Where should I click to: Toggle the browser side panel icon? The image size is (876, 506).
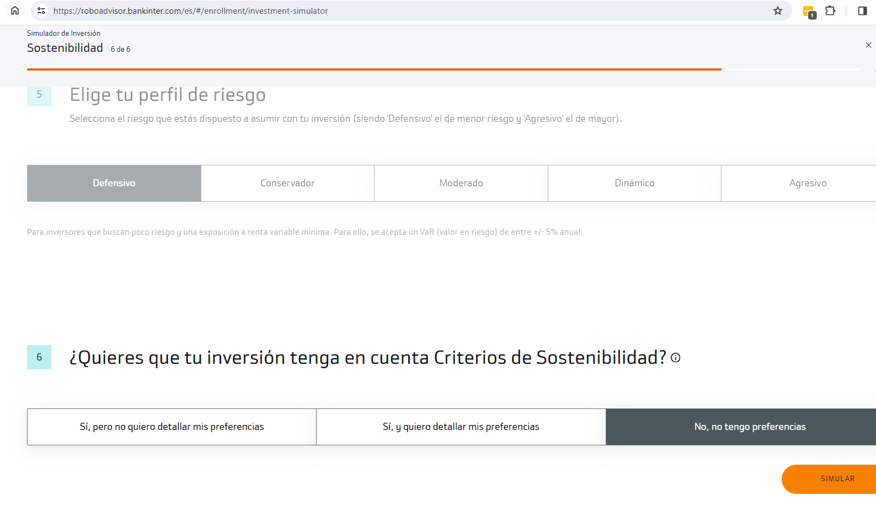pyautogui.click(x=862, y=10)
